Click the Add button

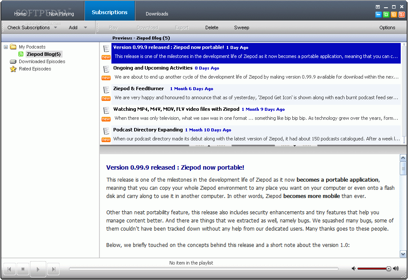tap(73, 27)
